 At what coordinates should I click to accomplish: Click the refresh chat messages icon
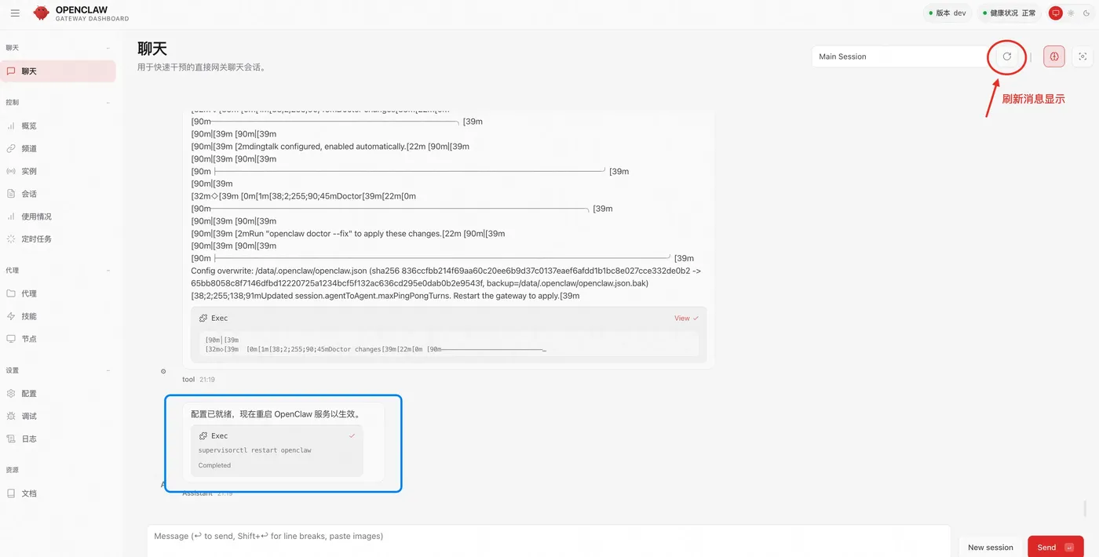[x=1006, y=56]
